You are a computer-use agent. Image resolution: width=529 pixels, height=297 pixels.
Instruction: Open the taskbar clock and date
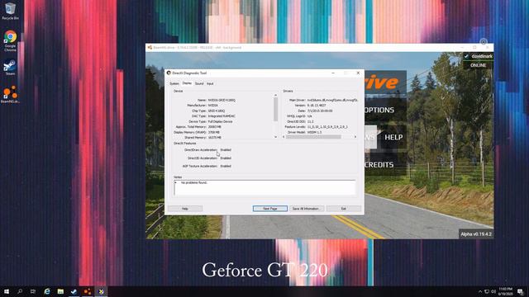[x=505, y=291]
